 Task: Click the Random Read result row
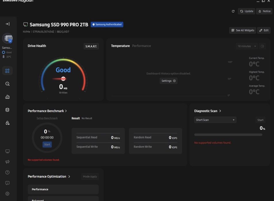[155, 137]
